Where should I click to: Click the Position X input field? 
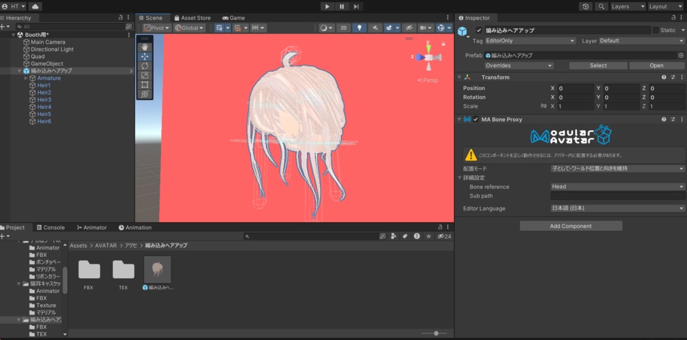pos(576,88)
